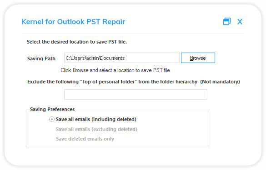Image resolution: width=266 pixels, height=170 pixels.
Task: Click the 'Saving Path' label
Action: pos(41,58)
